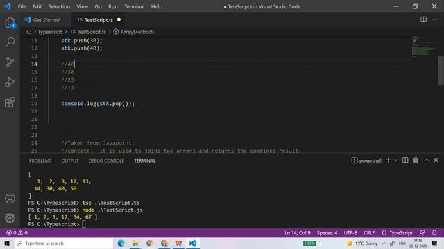Click the weather 15°C Sunny widget
This screenshot has height=249, width=444.
[x=362, y=243]
